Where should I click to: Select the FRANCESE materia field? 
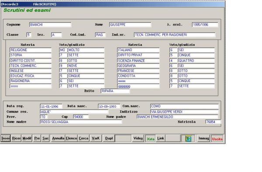[138, 71]
